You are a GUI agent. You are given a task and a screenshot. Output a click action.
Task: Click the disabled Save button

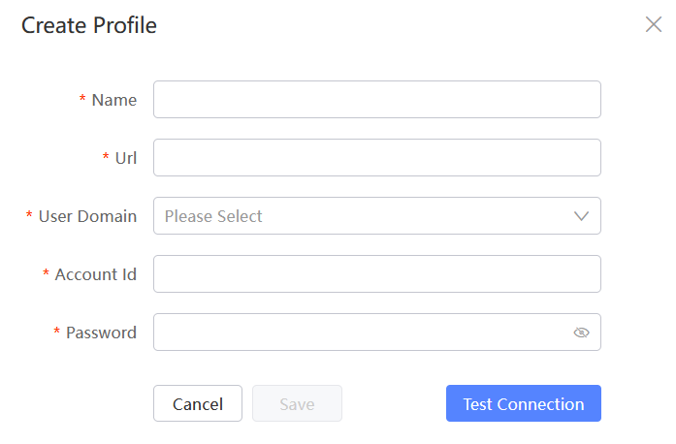297,403
